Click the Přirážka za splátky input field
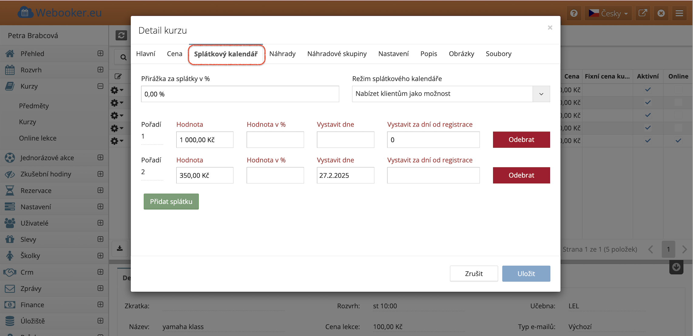 coord(240,94)
